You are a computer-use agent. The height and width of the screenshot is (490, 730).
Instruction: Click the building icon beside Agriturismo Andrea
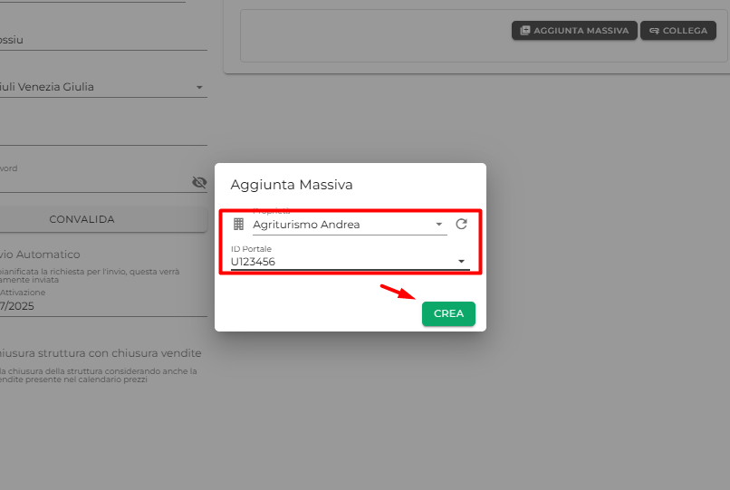238,224
